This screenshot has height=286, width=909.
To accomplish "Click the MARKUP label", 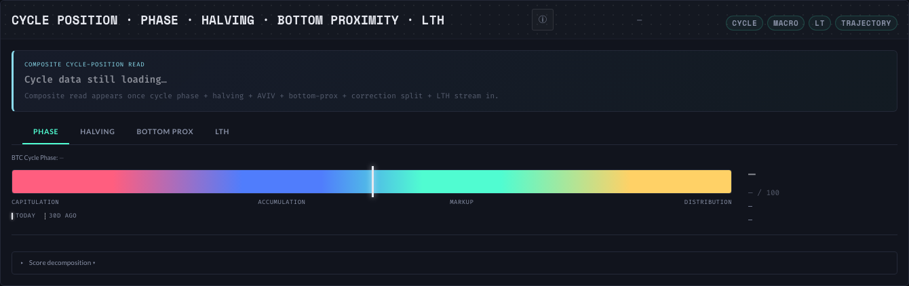I will (461, 202).
